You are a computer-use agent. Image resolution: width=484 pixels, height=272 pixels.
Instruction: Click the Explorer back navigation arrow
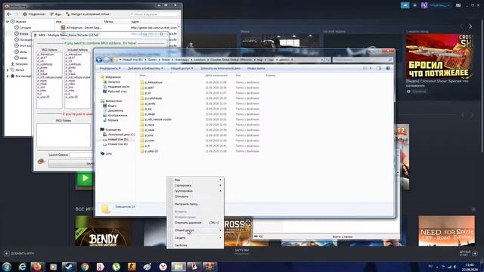[99, 60]
